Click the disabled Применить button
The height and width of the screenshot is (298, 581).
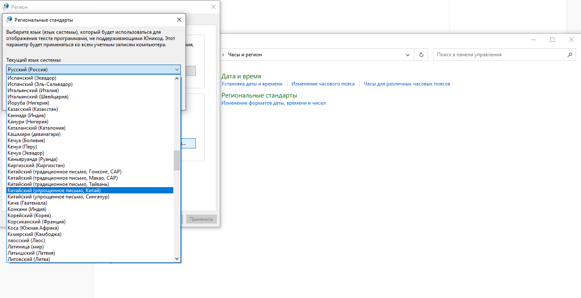[x=201, y=219]
